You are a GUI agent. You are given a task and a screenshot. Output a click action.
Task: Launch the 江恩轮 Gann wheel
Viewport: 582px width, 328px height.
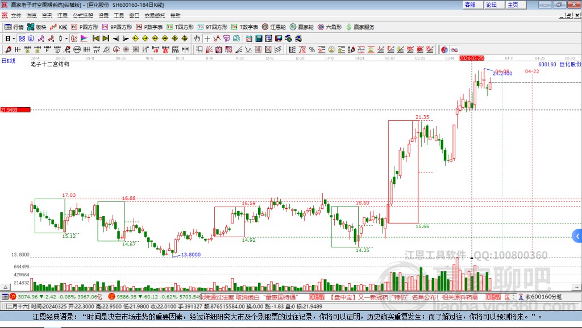[x=274, y=27]
